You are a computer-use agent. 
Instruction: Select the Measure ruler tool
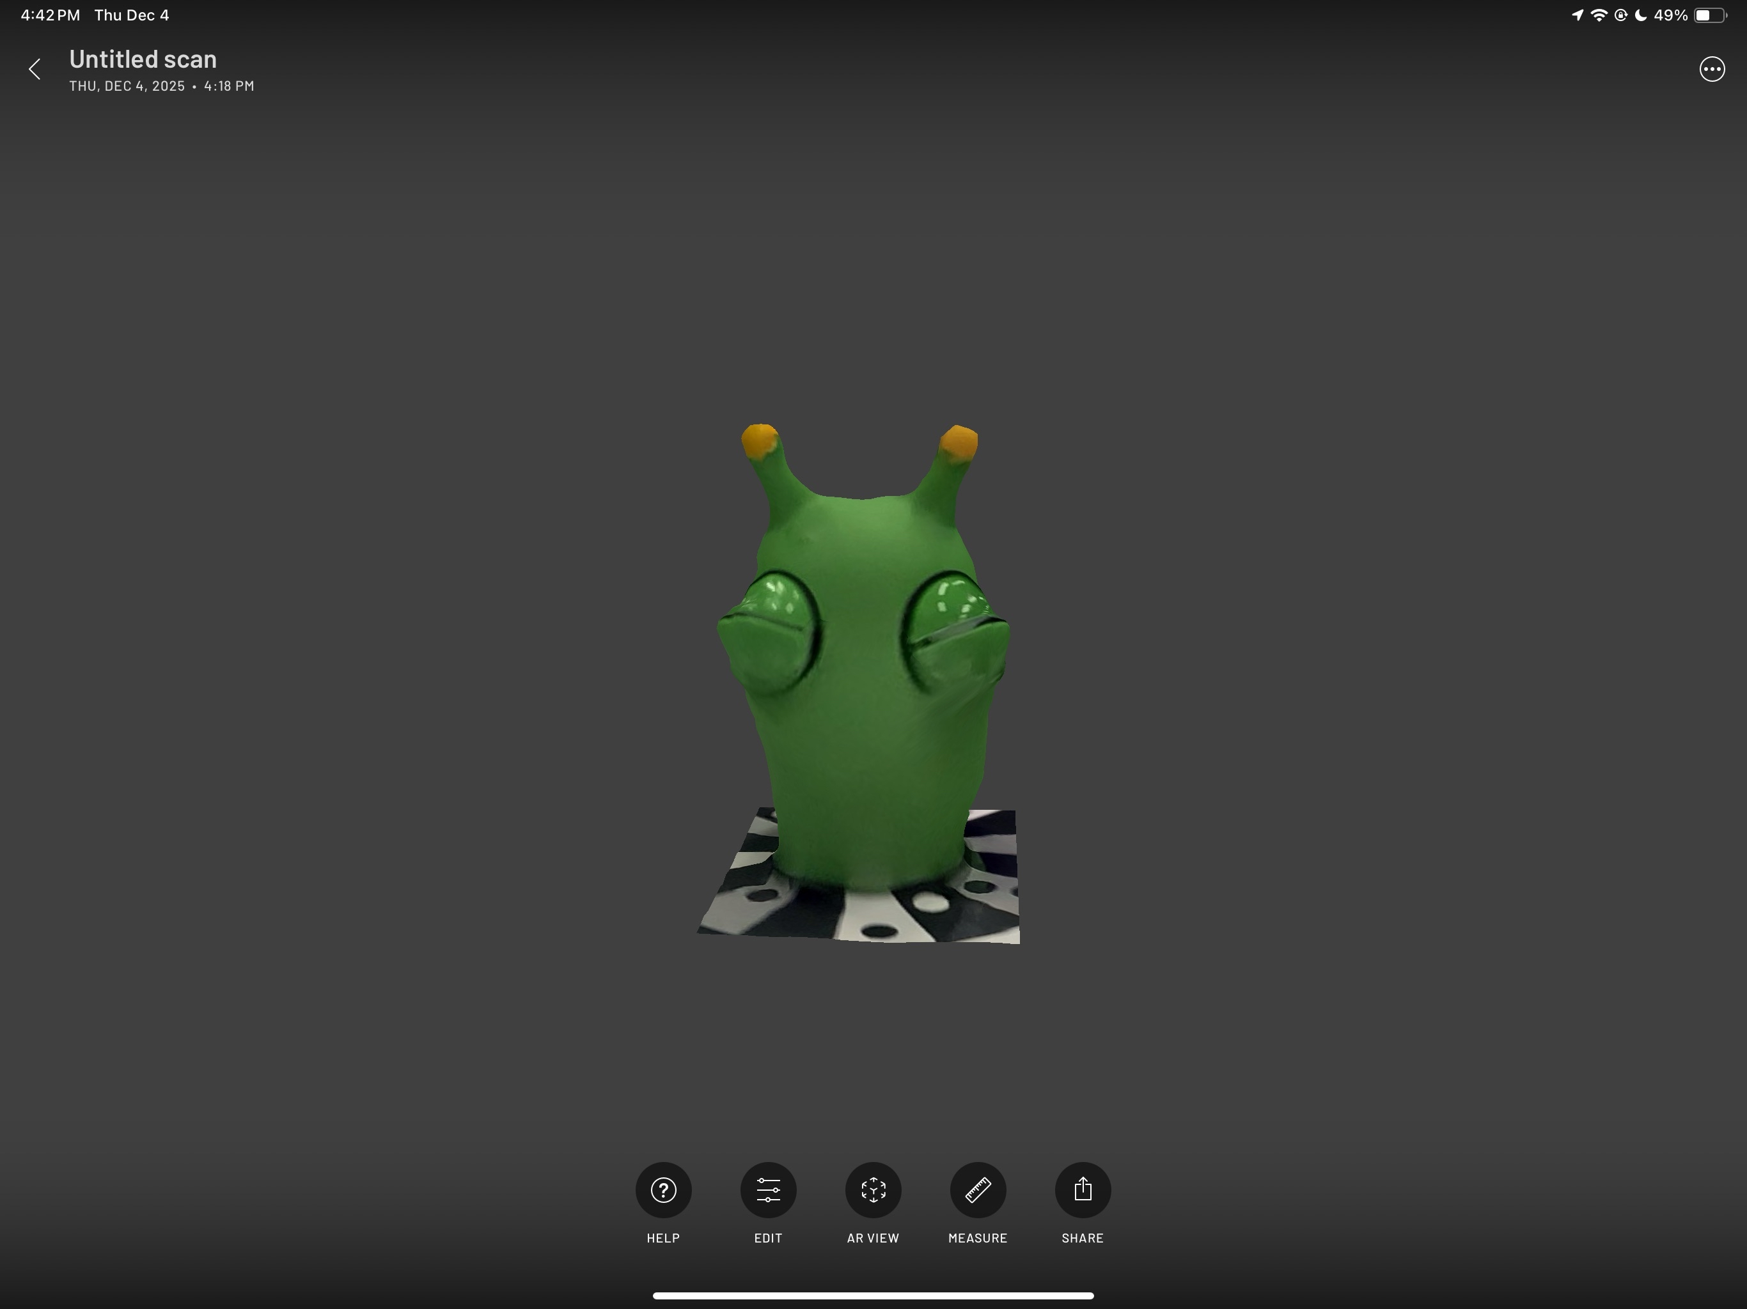coord(978,1189)
